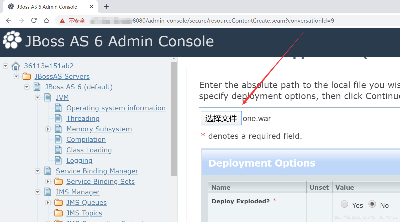
Task: Click the not-secure warning triangle icon
Action: point(62,21)
